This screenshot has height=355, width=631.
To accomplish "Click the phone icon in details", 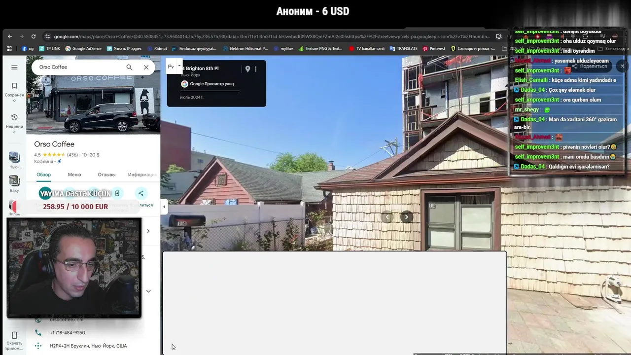I will pos(38,333).
